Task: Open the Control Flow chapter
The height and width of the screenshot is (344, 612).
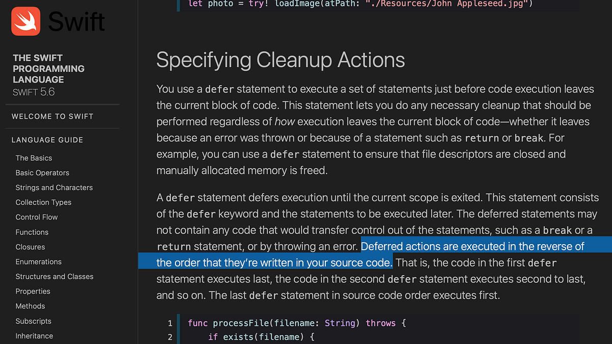Action: click(x=37, y=217)
